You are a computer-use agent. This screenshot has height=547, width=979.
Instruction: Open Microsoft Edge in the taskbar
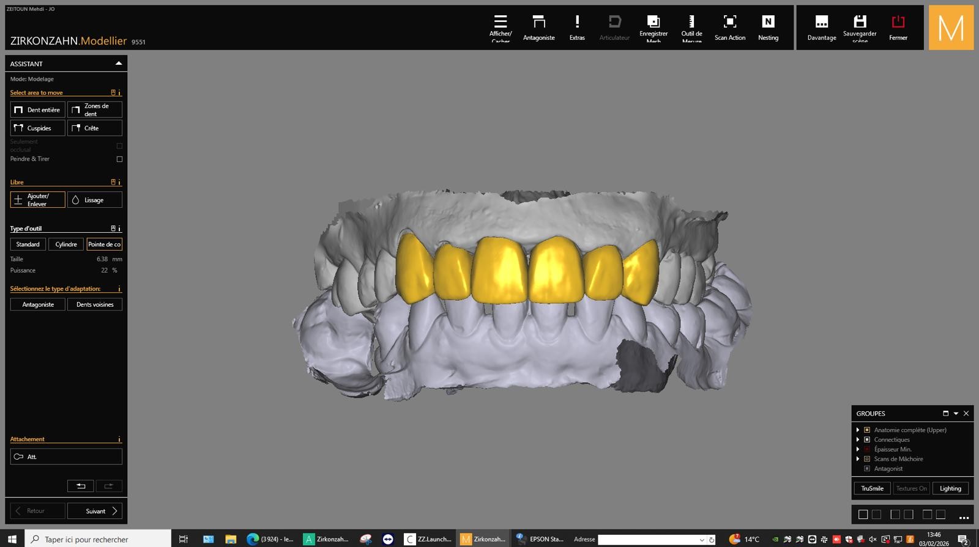tap(270, 539)
